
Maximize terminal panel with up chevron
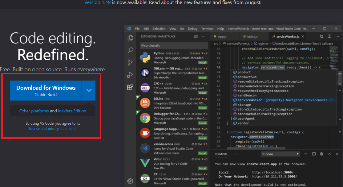[329, 154]
